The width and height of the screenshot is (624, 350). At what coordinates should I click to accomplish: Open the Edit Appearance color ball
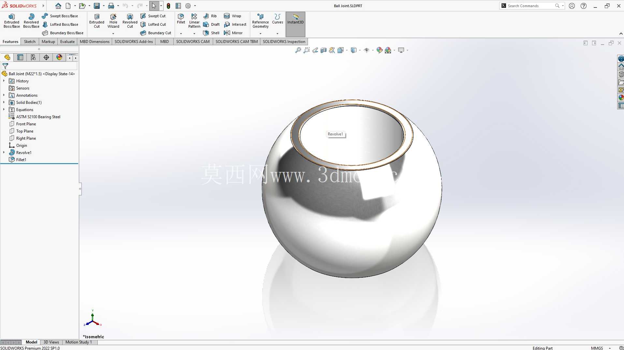(379, 50)
